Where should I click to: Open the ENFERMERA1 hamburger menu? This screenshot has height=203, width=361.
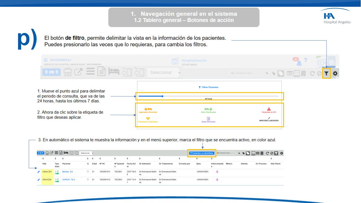click(x=45, y=60)
